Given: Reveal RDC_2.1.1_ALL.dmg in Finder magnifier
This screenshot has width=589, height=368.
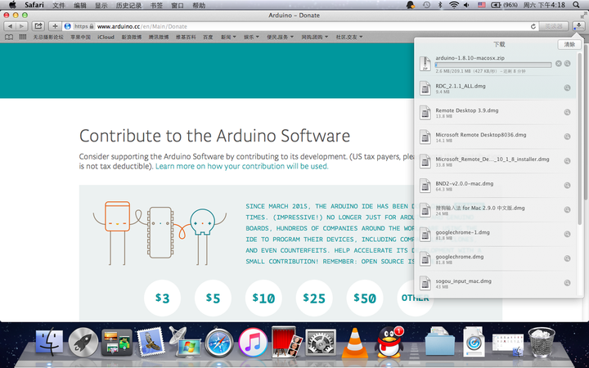Looking at the screenshot, I should point(567,88).
